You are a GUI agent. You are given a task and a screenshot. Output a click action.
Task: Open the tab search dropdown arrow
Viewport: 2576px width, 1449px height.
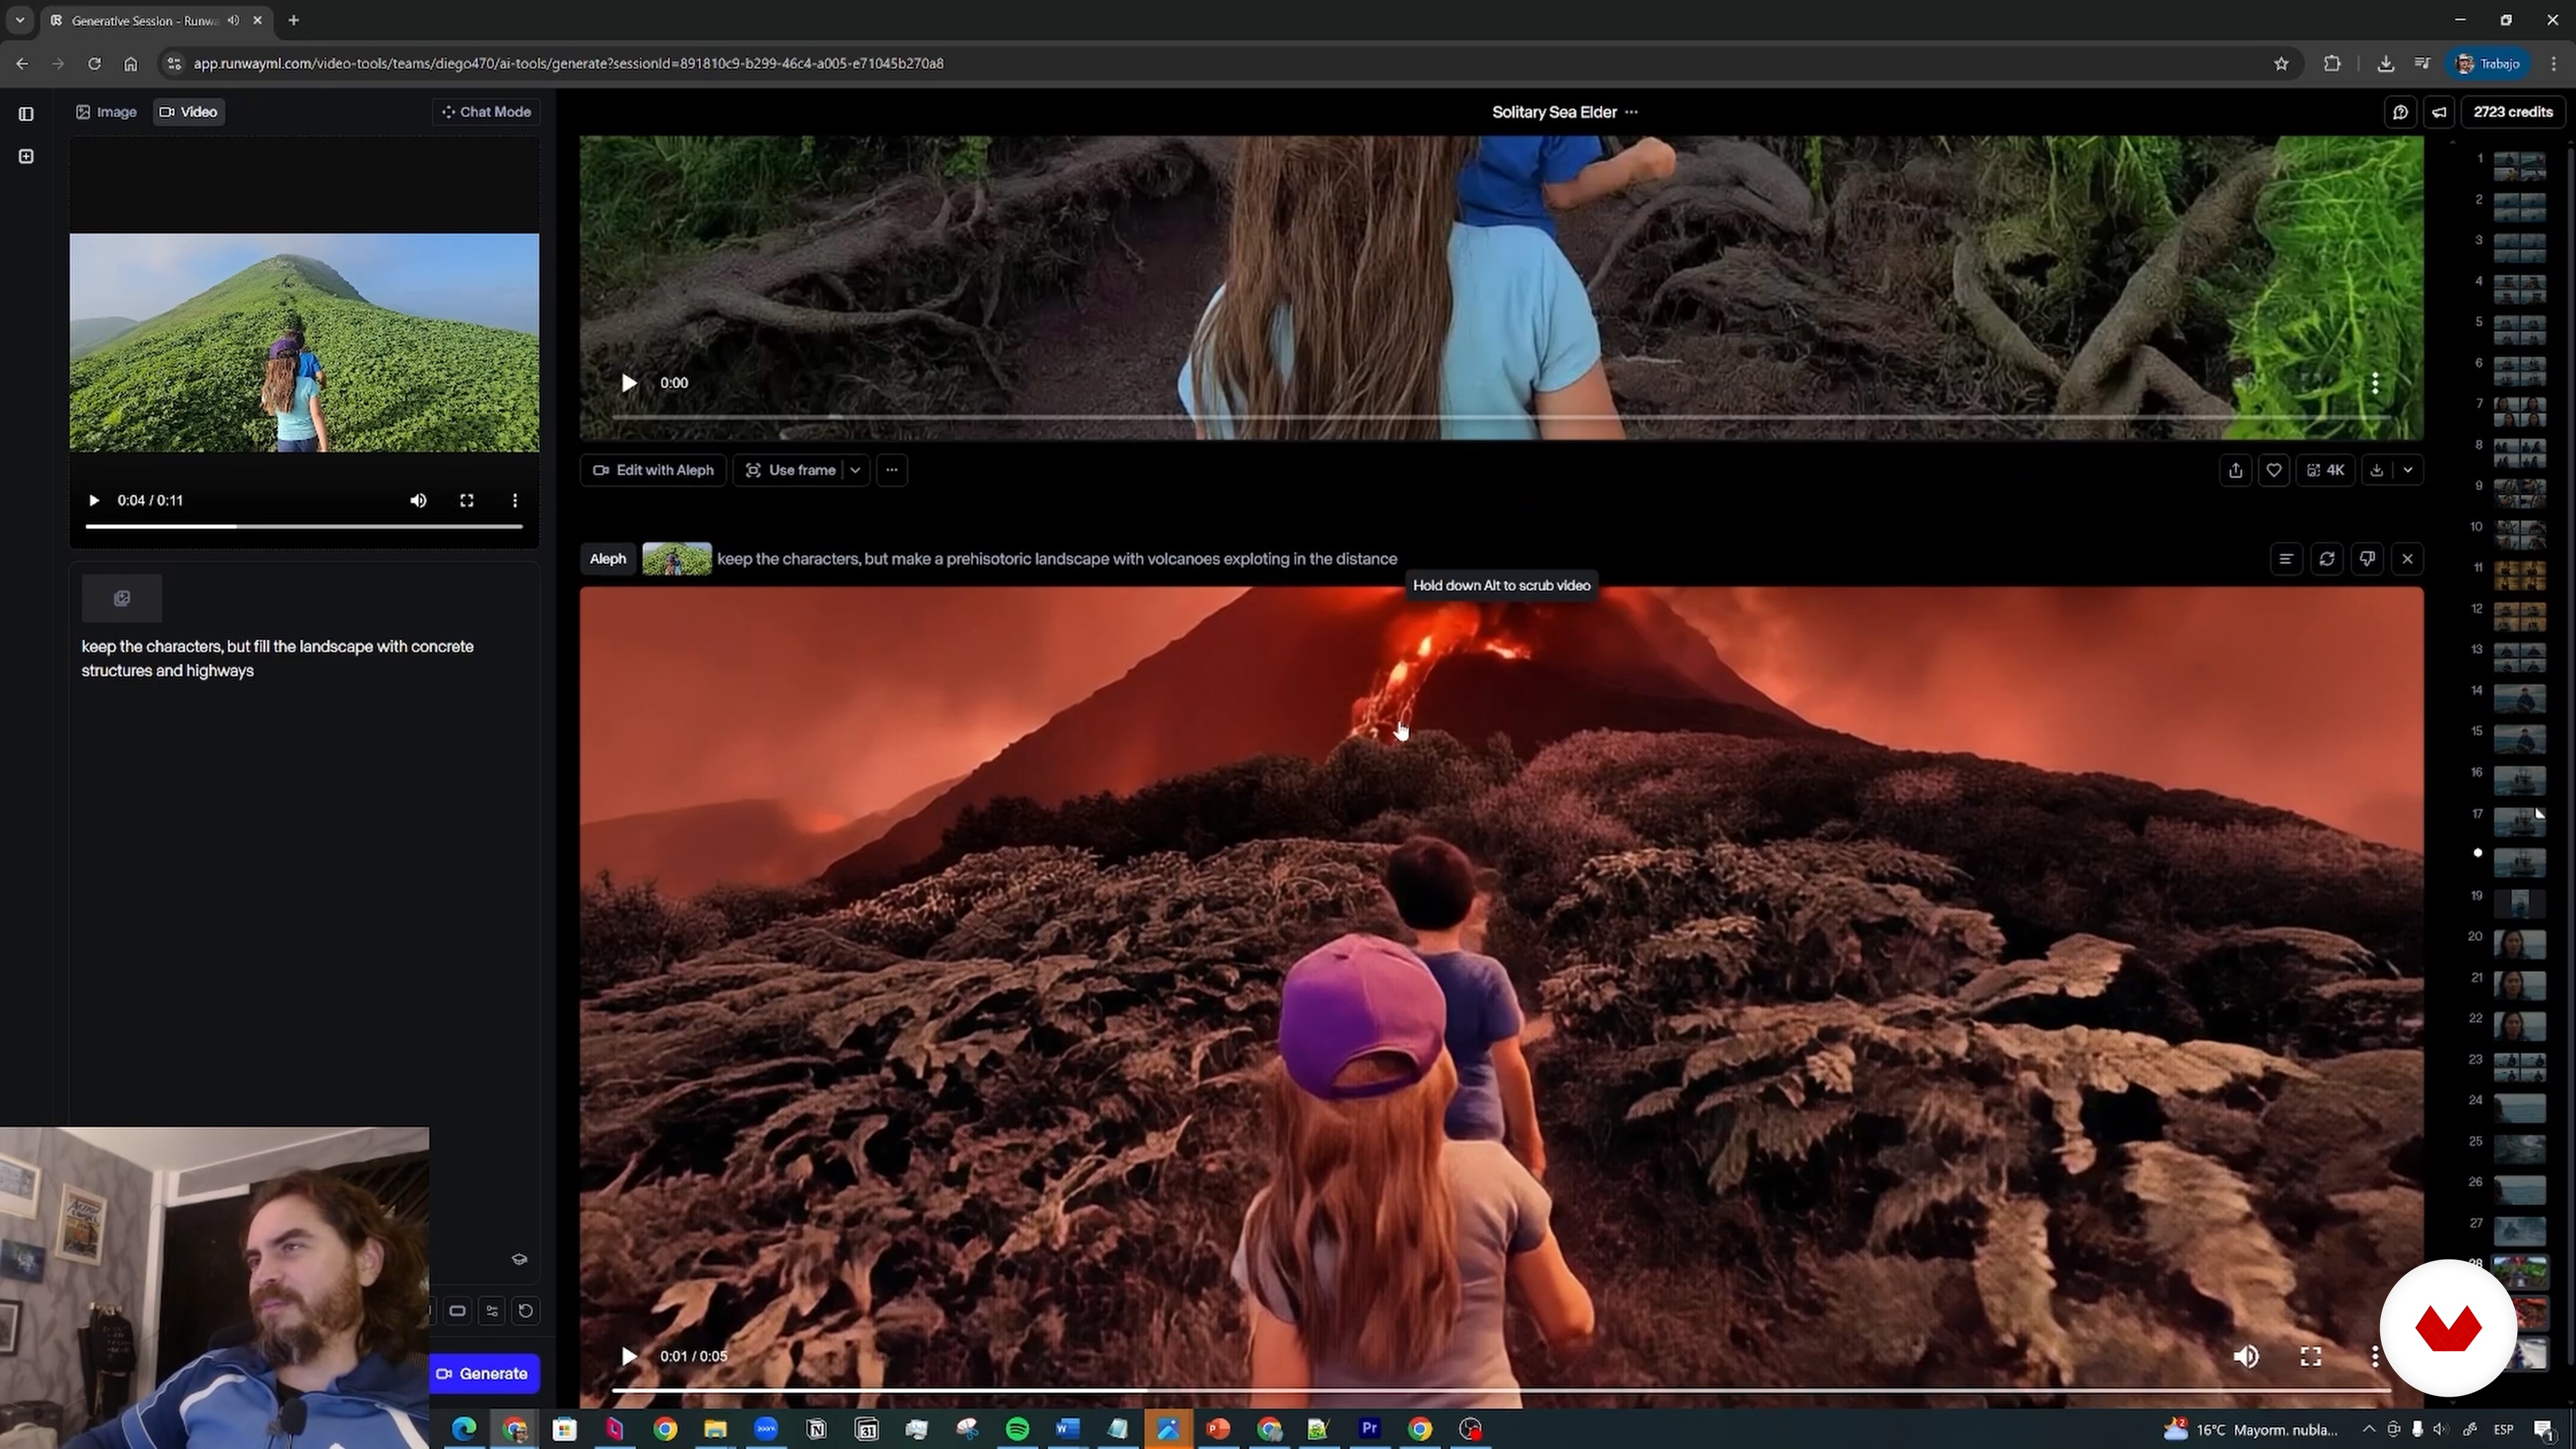[x=19, y=20]
